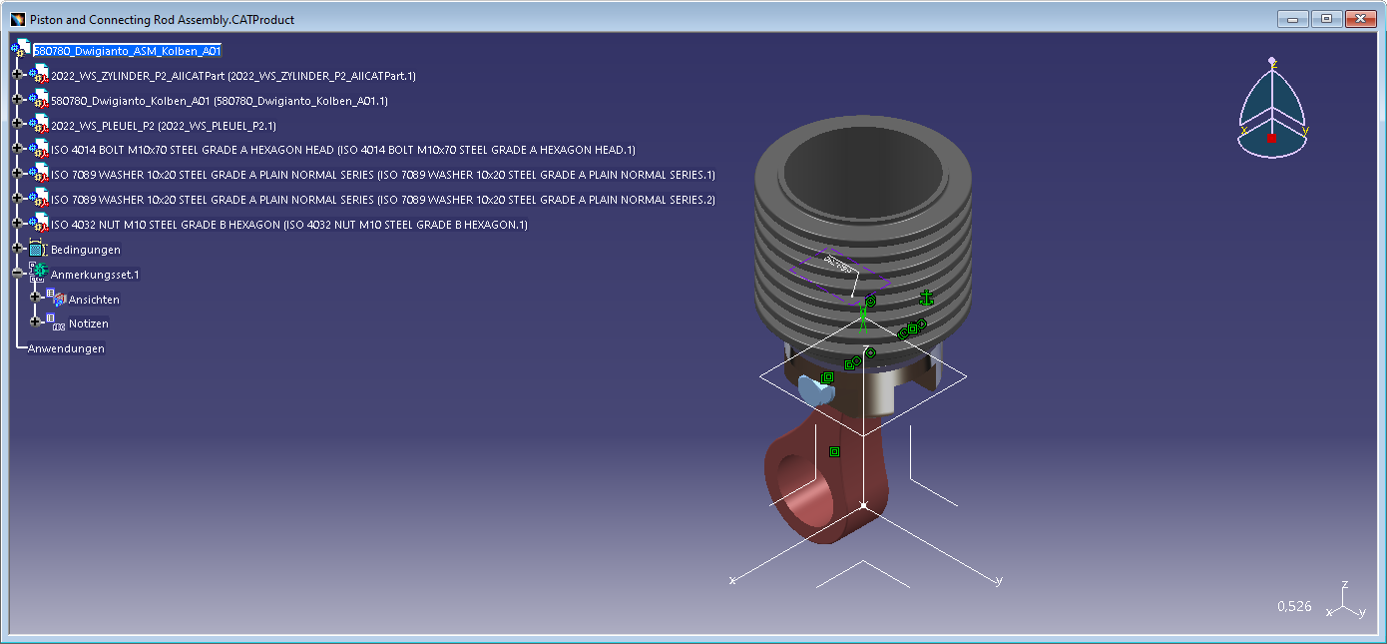Expand the Bedingungen node
The width and height of the screenshot is (1387, 644).
(x=17, y=249)
